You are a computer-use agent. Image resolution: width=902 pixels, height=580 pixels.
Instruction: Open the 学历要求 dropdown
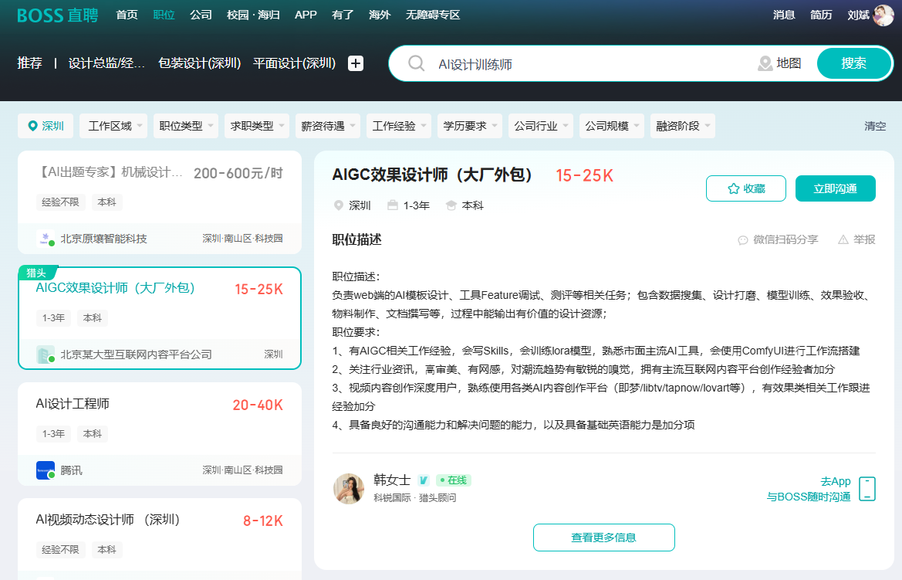click(469, 126)
